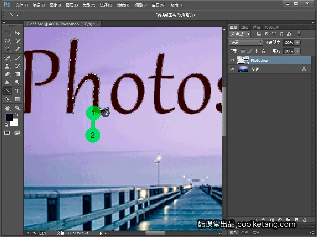Open the 填充 fill slider dropdown
317x237 pixels.
click(297, 51)
